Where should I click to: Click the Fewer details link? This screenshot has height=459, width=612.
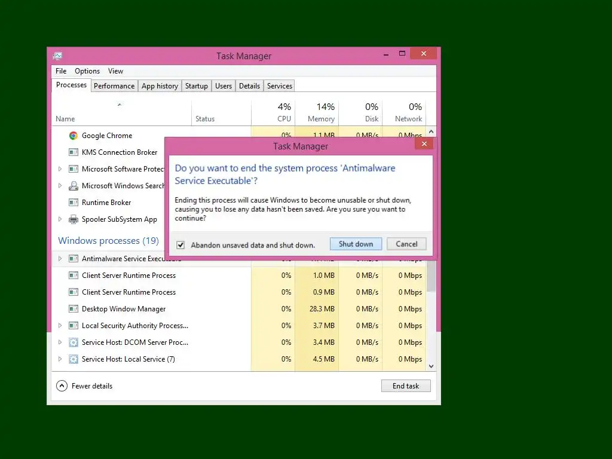tap(92, 386)
